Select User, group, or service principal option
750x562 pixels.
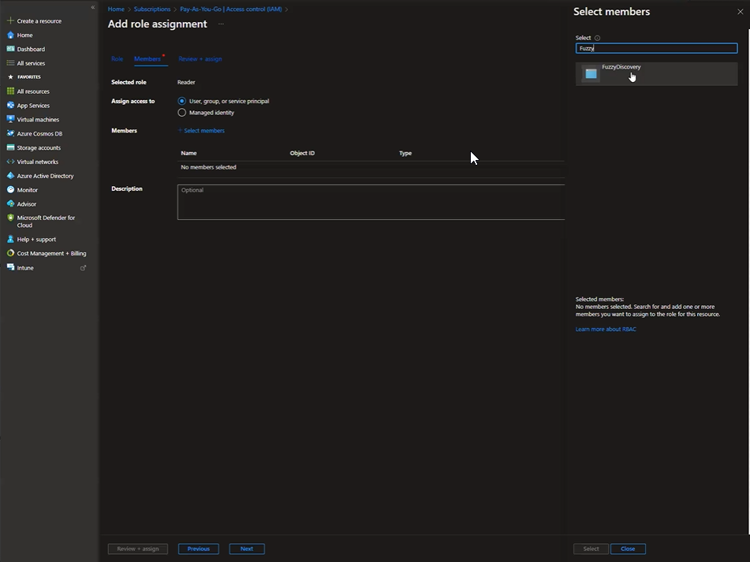pyautogui.click(x=182, y=102)
